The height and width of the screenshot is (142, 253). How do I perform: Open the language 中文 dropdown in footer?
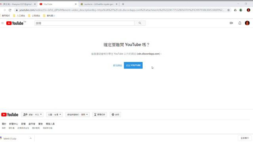32,115
